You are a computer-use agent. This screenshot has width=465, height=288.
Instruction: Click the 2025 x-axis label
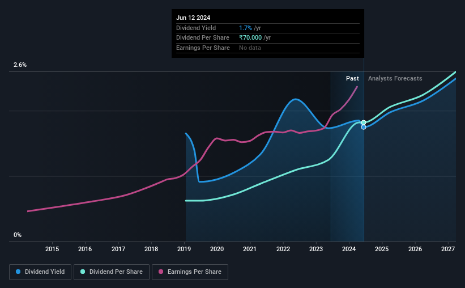382,249
